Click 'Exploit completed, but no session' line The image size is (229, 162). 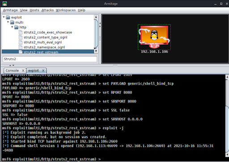(55, 137)
